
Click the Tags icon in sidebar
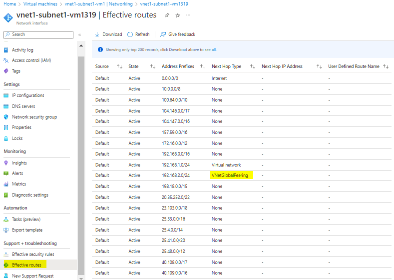[6, 71]
